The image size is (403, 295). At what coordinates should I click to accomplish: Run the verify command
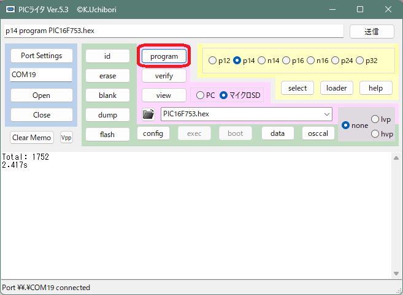(164, 76)
